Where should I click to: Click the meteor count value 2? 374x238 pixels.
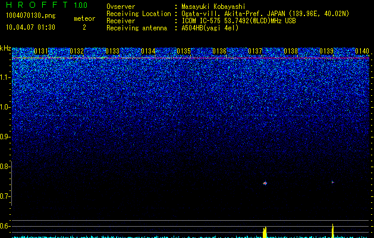[84, 27]
